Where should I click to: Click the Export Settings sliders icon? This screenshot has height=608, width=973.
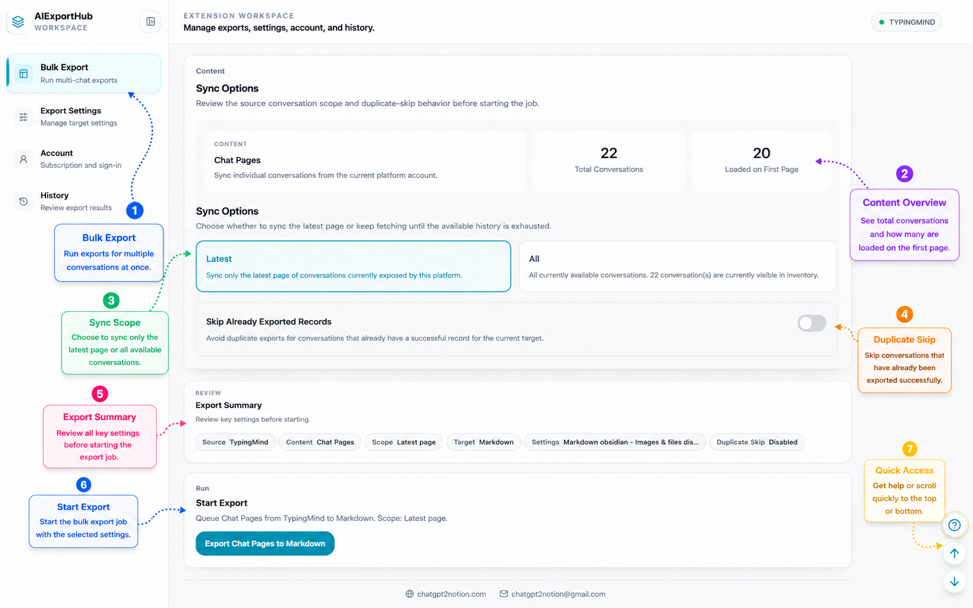[x=23, y=116]
